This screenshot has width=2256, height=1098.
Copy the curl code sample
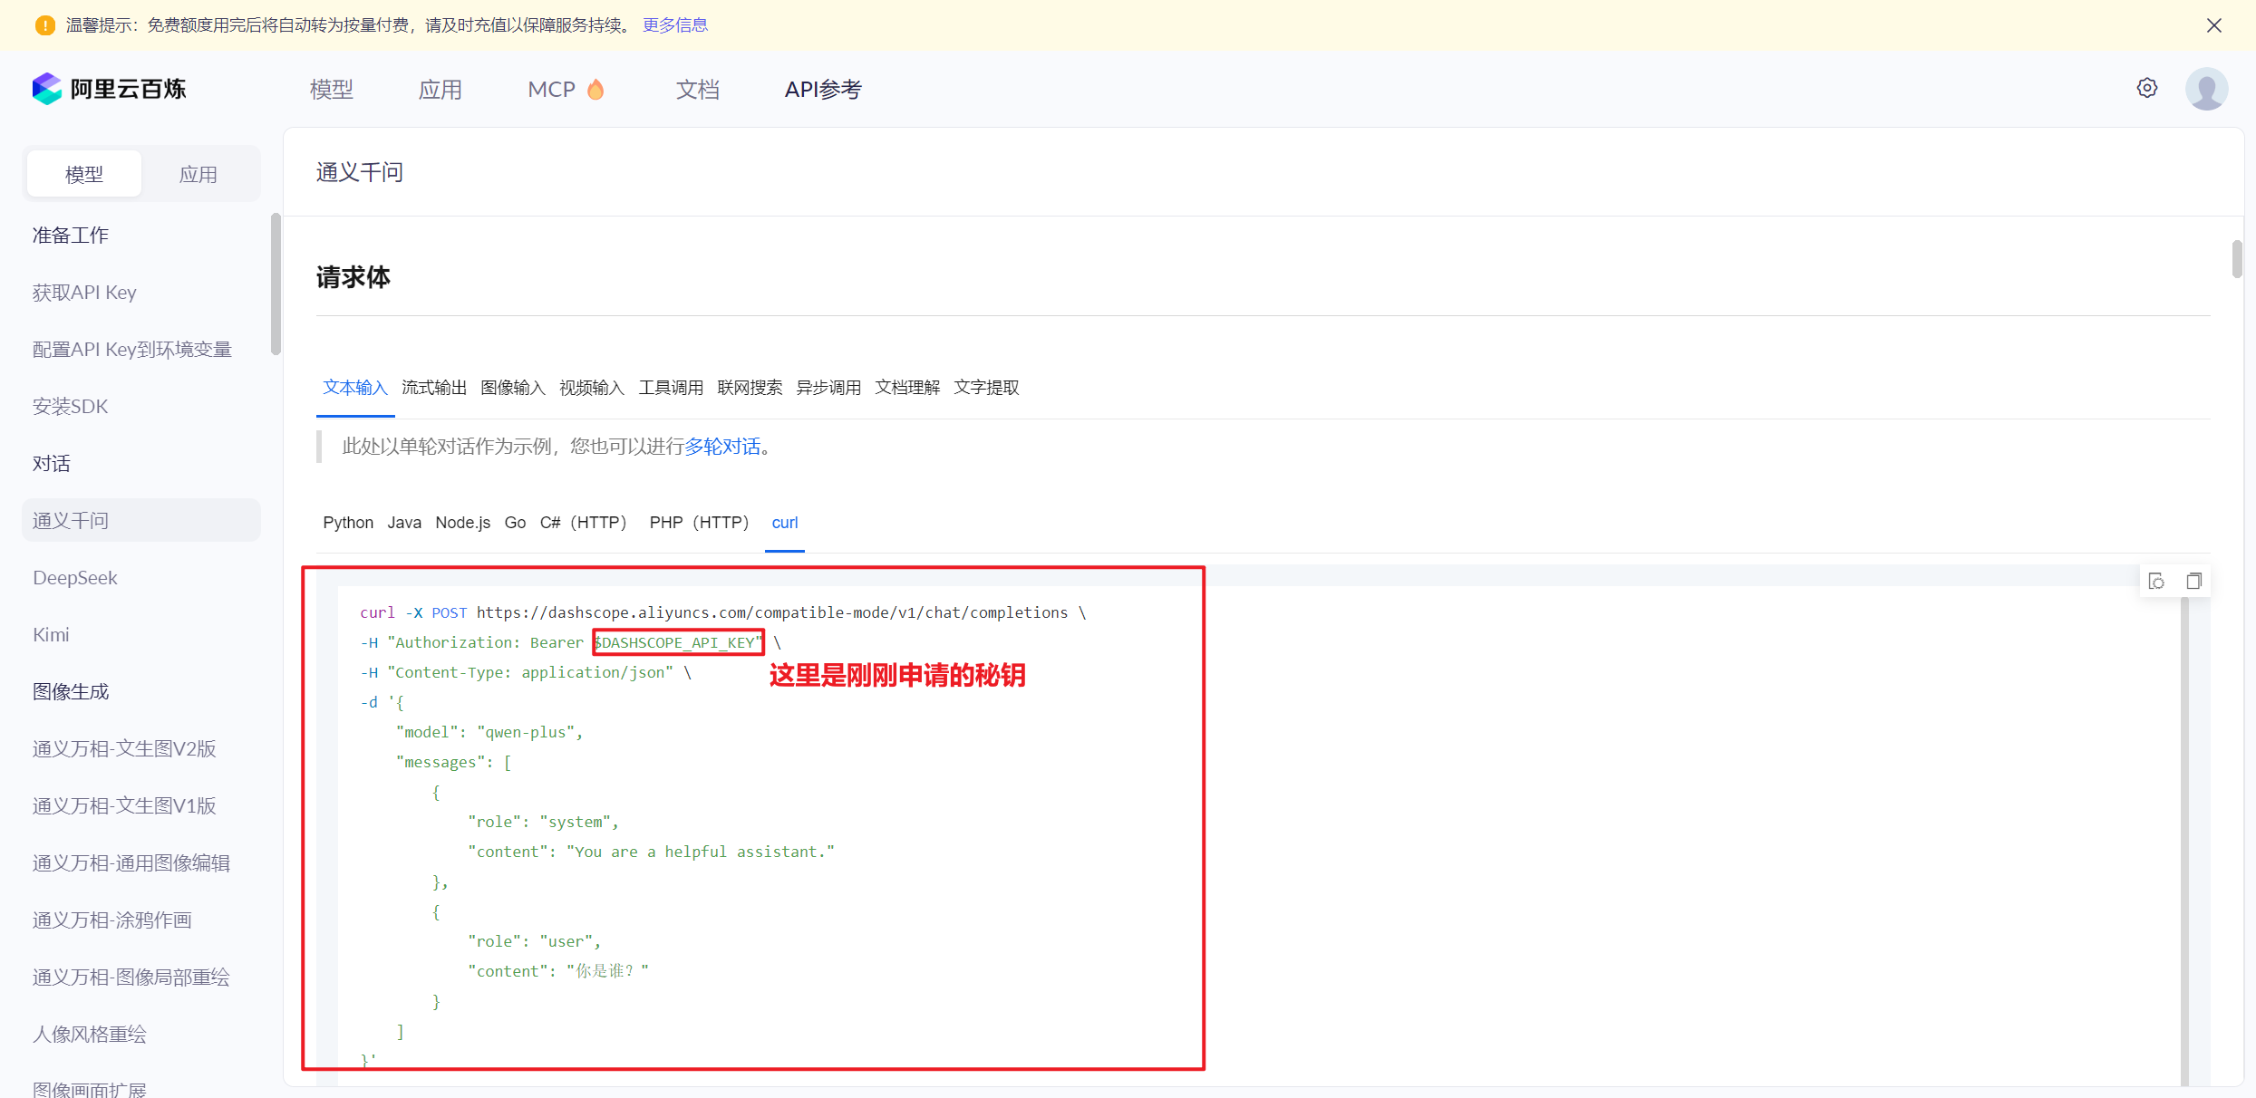tap(2193, 581)
